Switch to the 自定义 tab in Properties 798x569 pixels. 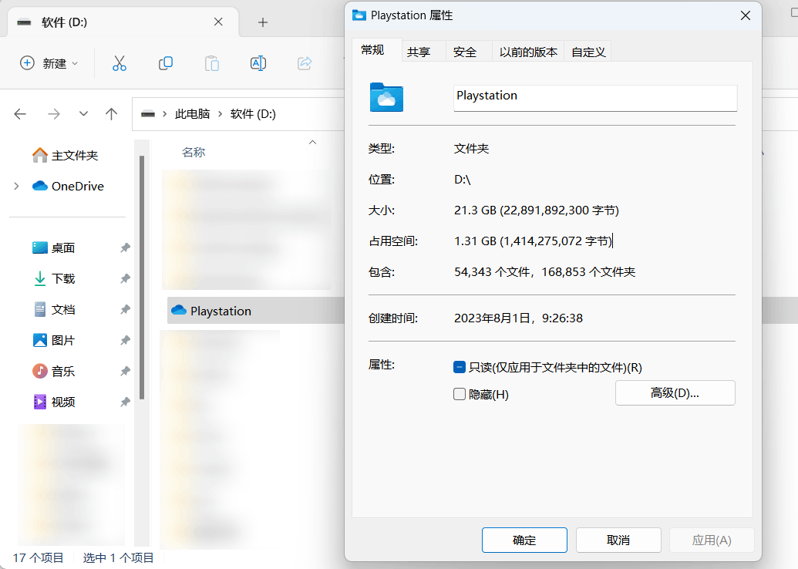pos(588,52)
